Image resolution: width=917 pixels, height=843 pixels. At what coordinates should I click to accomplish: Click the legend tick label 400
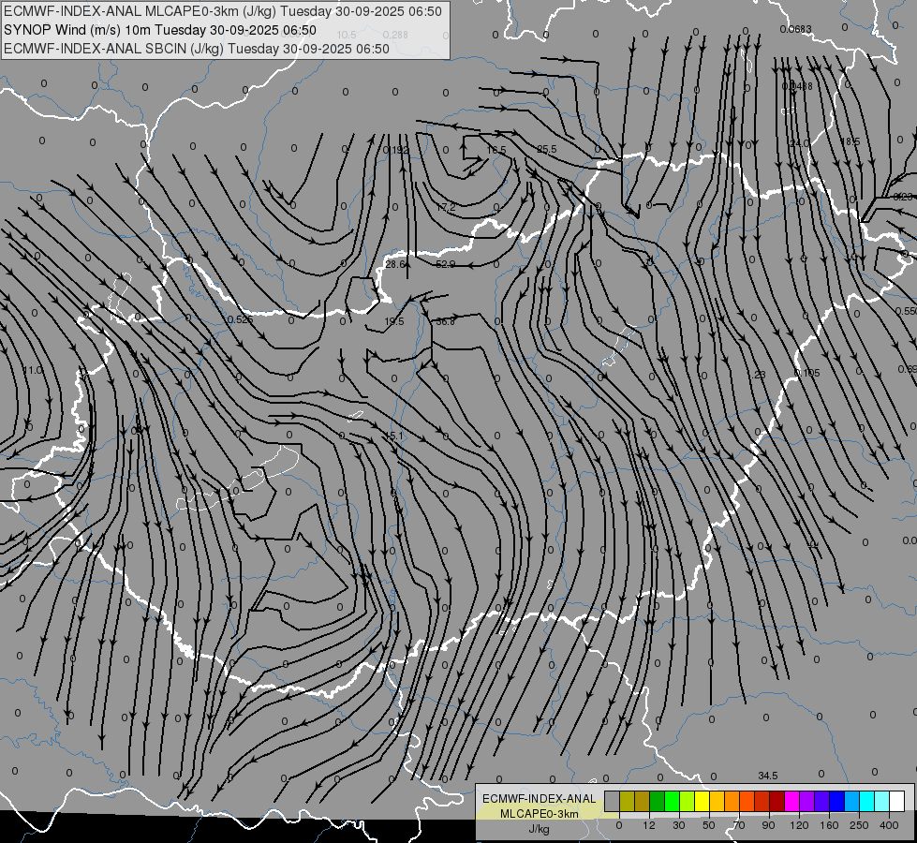[x=889, y=825]
